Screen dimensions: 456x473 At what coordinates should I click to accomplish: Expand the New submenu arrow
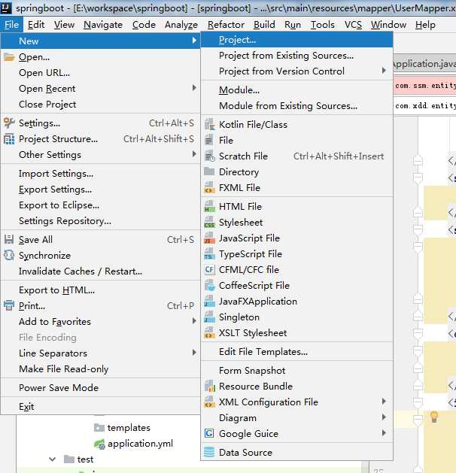194,41
